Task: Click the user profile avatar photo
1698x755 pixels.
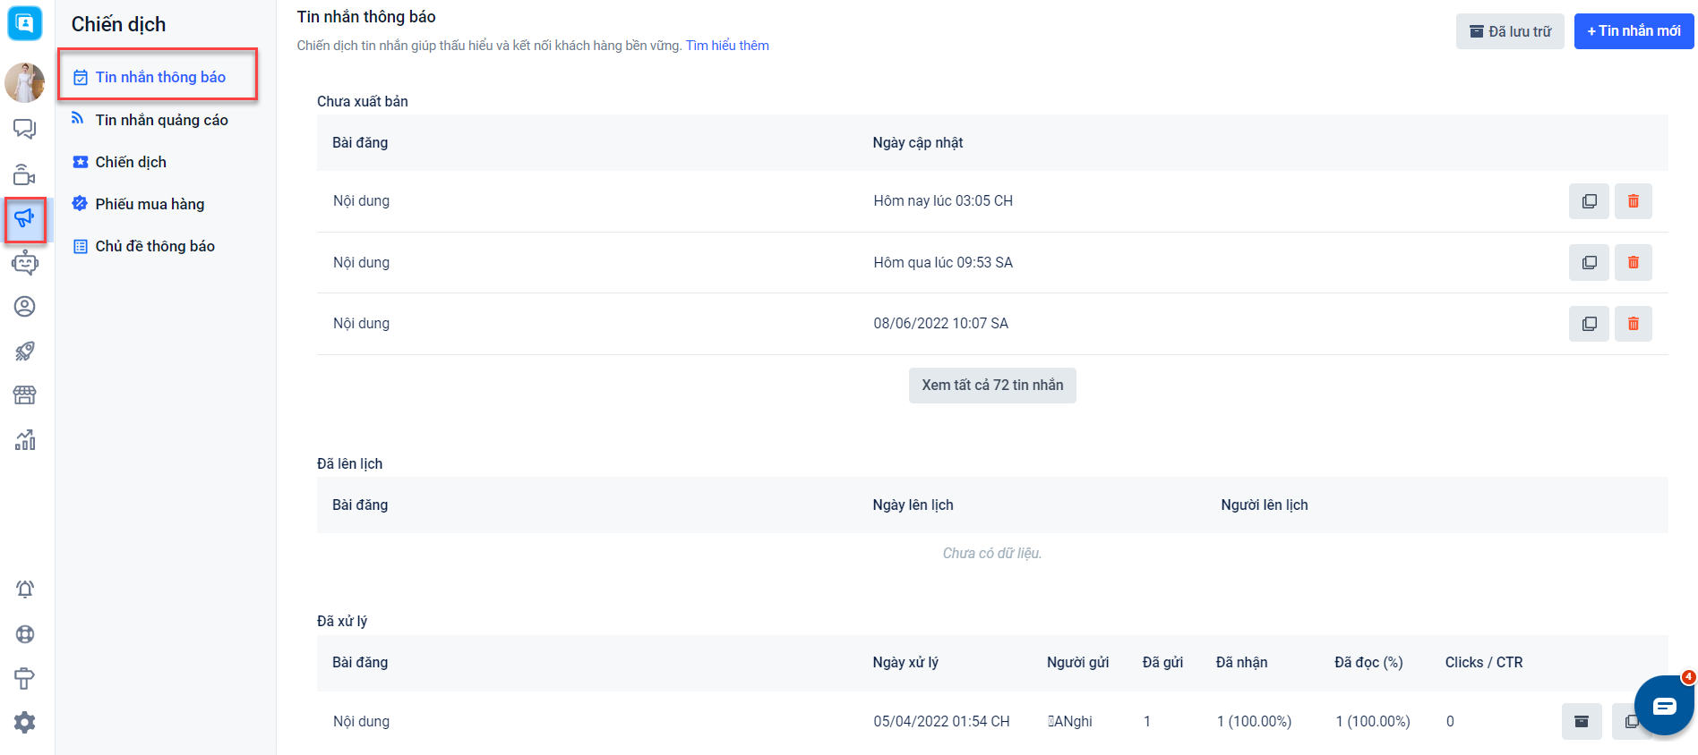Action: [25, 83]
